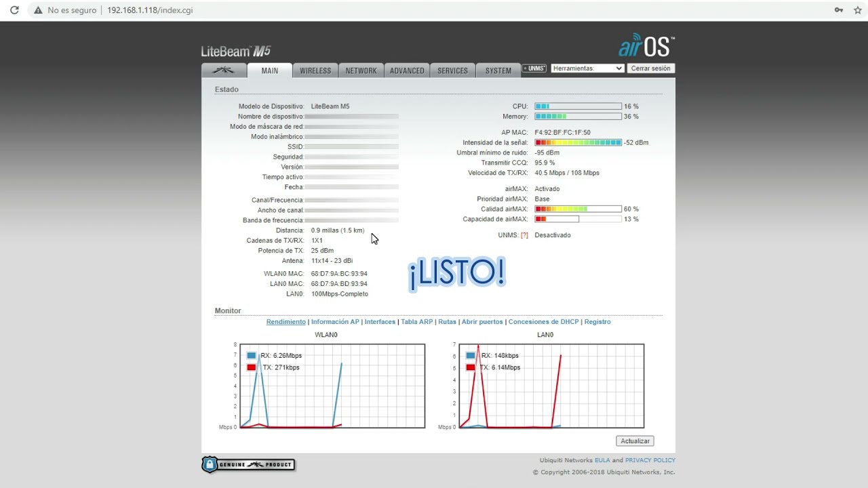This screenshot has height=488, width=868.
Task: Open the Tabla ARP link
Action: click(x=416, y=322)
